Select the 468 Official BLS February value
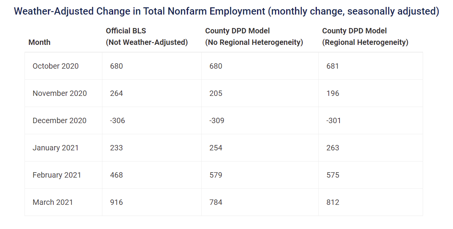 117,175
